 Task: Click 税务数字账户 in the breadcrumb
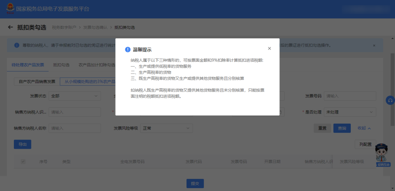64,27
